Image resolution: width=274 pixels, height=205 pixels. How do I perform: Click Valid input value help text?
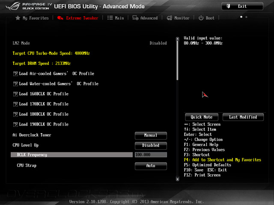[203, 41]
